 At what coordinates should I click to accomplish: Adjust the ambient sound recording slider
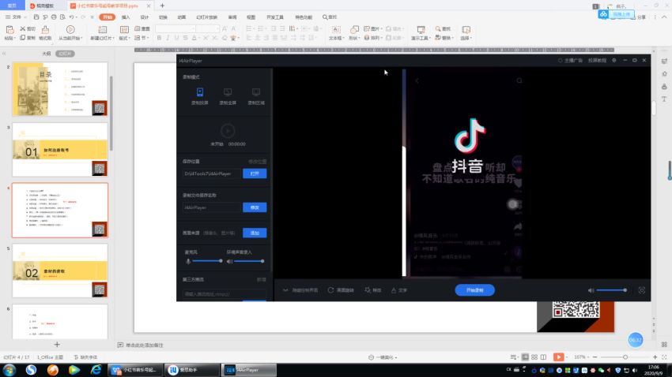248,261
